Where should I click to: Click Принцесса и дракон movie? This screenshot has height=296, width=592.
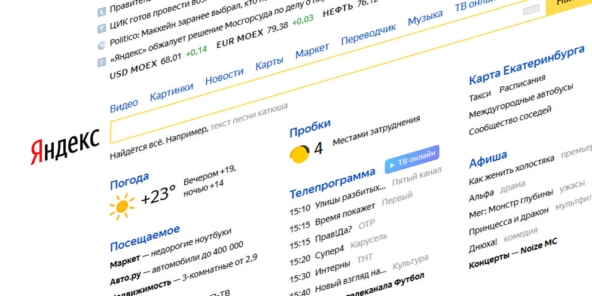(x=509, y=221)
